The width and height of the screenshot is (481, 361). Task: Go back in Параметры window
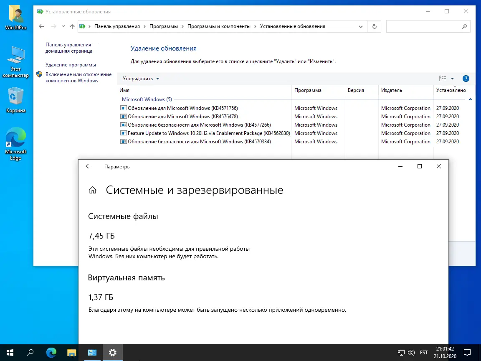[89, 166]
